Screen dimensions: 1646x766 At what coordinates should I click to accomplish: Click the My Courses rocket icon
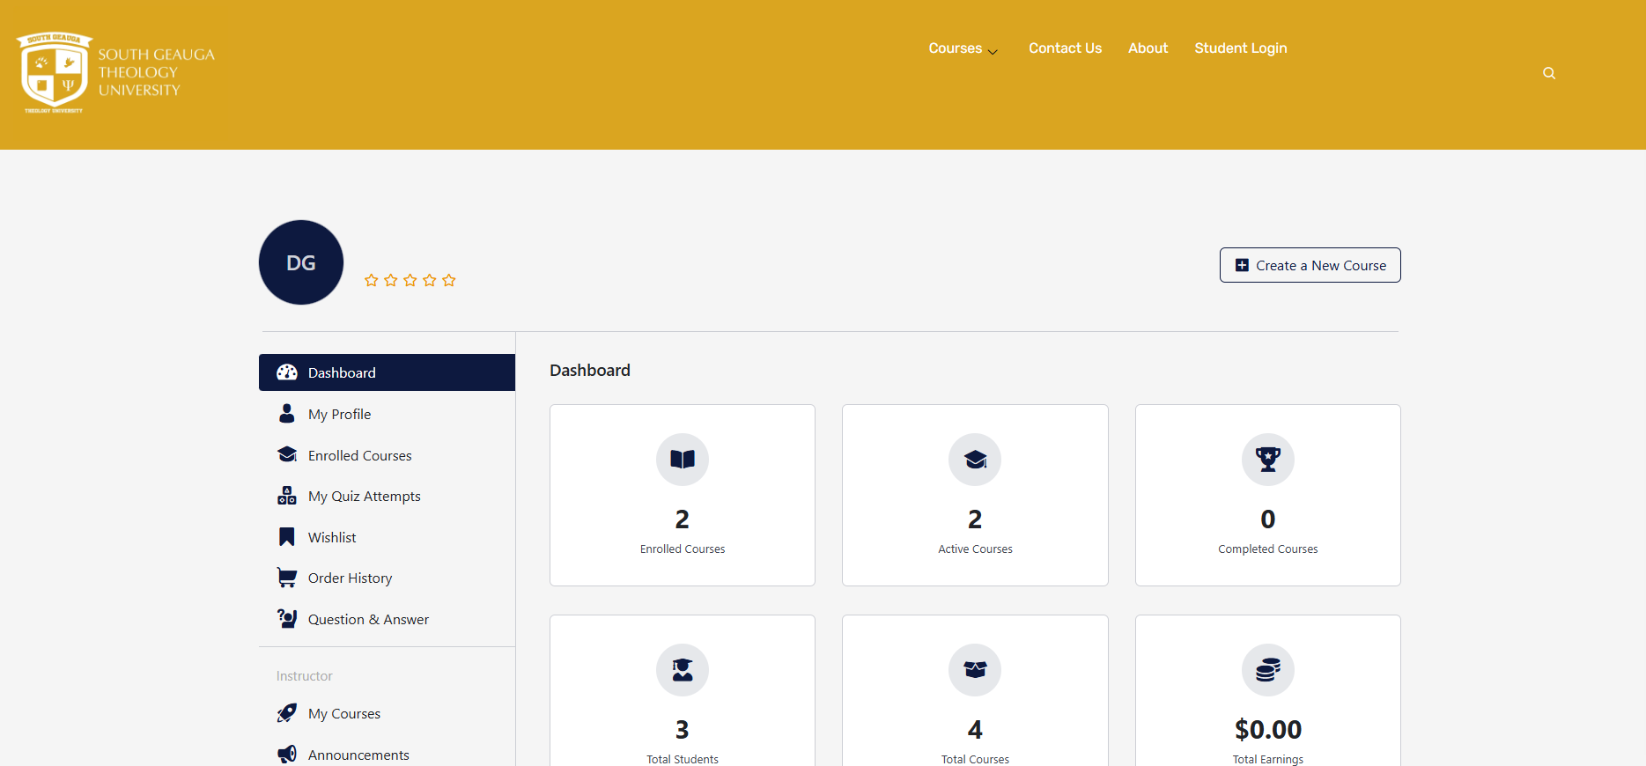pos(287,713)
